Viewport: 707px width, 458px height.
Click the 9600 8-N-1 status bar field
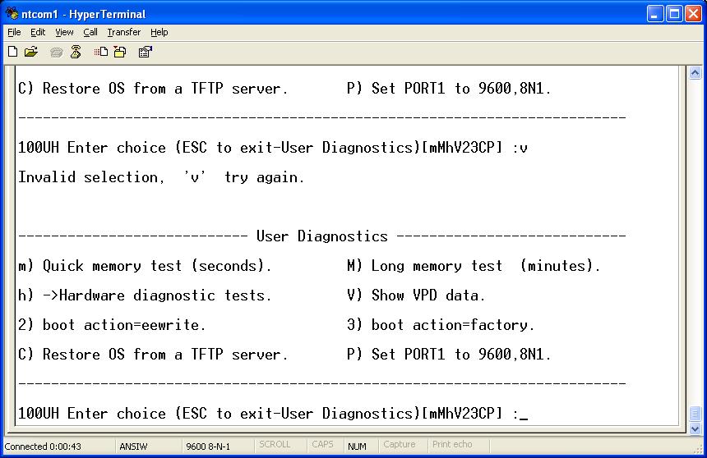[x=208, y=446]
